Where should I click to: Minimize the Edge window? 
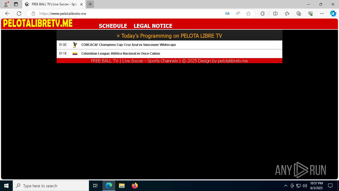pyautogui.click(x=309, y=4)
